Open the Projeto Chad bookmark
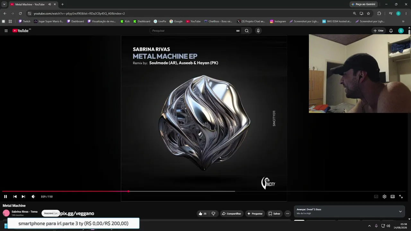Viewport: 411px width, 231px height. tap(251, 21)
